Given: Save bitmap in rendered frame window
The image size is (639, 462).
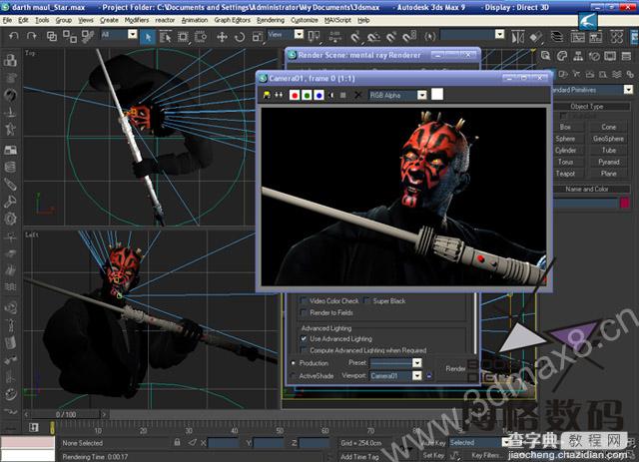Looking at the screenshot, I should pos(267,95).
